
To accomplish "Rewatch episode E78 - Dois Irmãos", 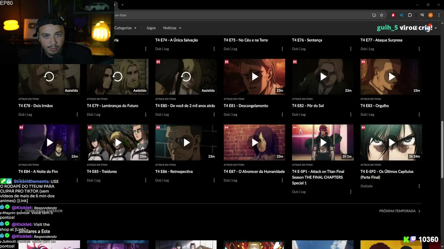I will [49, 76].
